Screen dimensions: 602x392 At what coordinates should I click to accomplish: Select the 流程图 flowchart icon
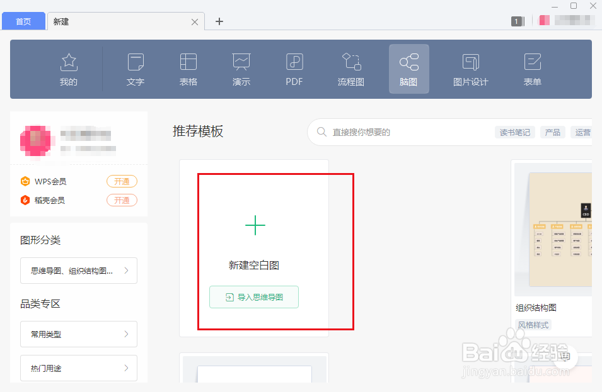(x=351, y=68)
